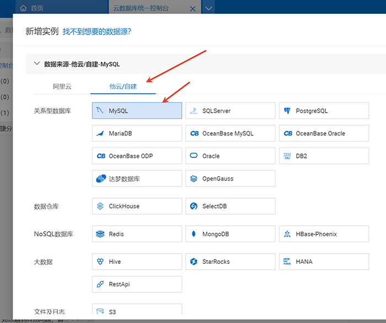This screenshot has height=323, width=386.
Task: Click the 新增实例 dialog title
Action: (x=42, y=31)
